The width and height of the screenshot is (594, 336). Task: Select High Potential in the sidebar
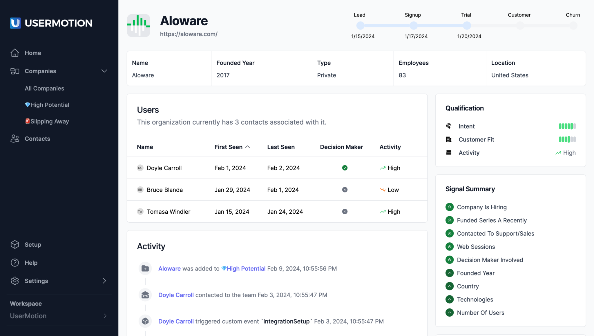click(47, 105)
